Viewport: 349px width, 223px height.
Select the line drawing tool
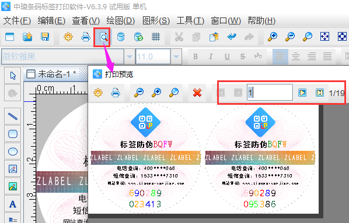13,116
